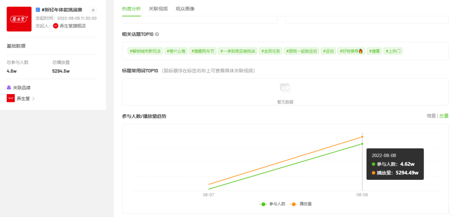Select the #跟我一起做运动 topic tag
This screenshot has height=217, width=452.
point(301,51)
